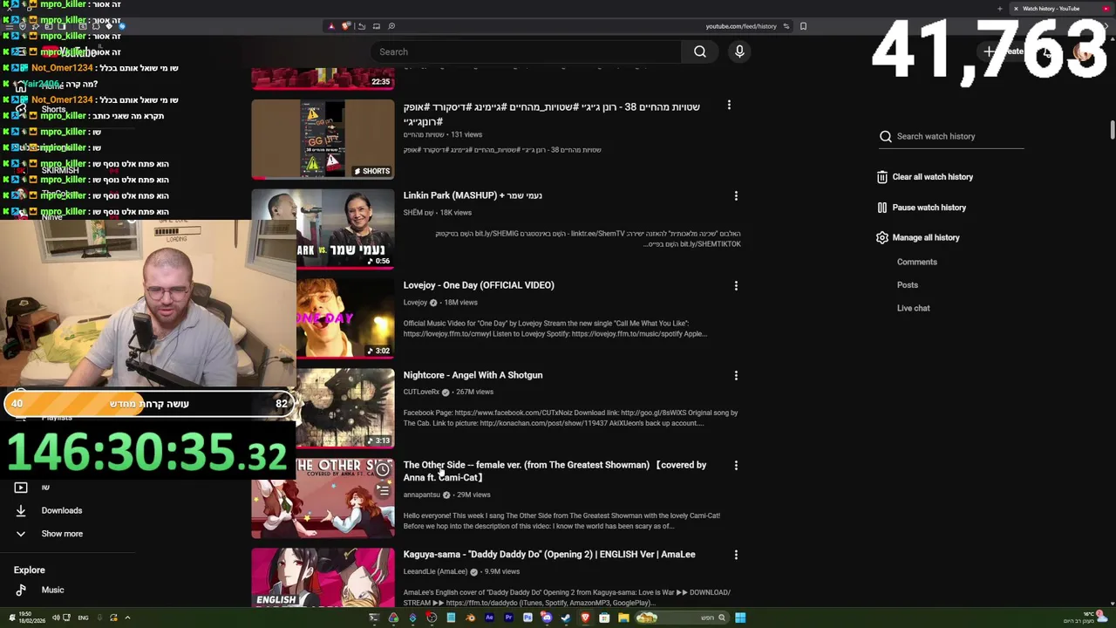
Task: Click the gear icon beside Manage all history
Action: [882, 237]
